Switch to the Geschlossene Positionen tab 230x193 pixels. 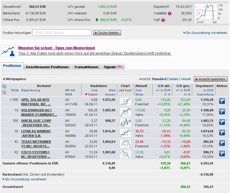click(47, 67)
